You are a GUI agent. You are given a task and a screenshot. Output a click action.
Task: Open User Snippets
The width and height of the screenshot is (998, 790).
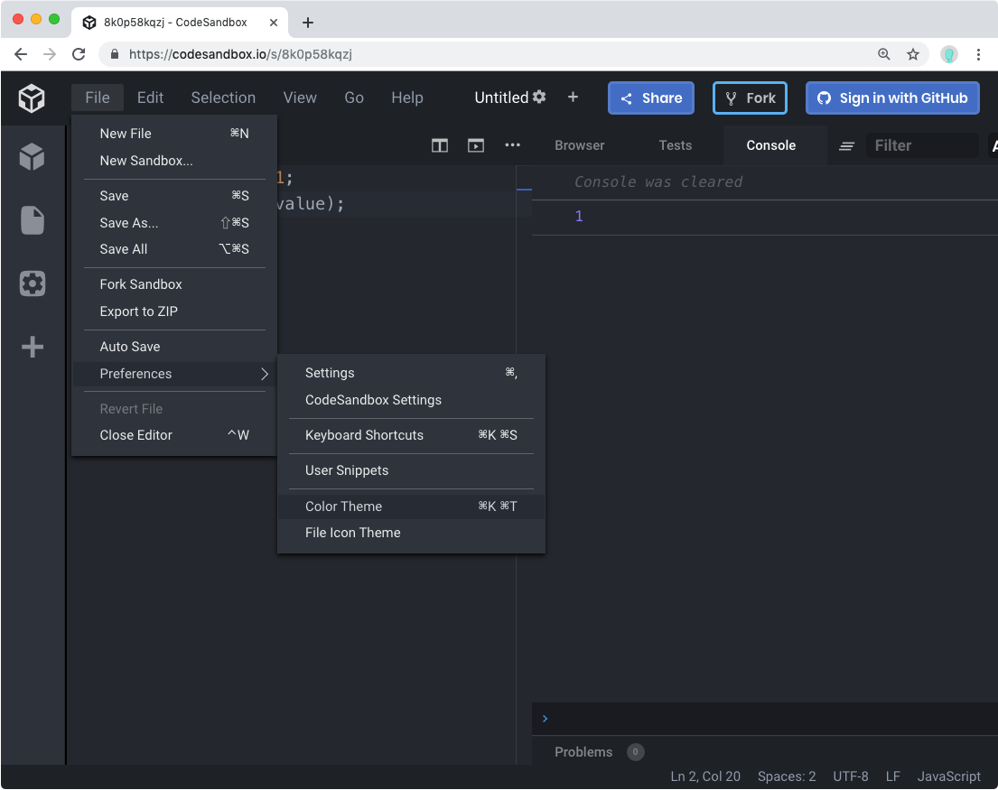(411, 470)
